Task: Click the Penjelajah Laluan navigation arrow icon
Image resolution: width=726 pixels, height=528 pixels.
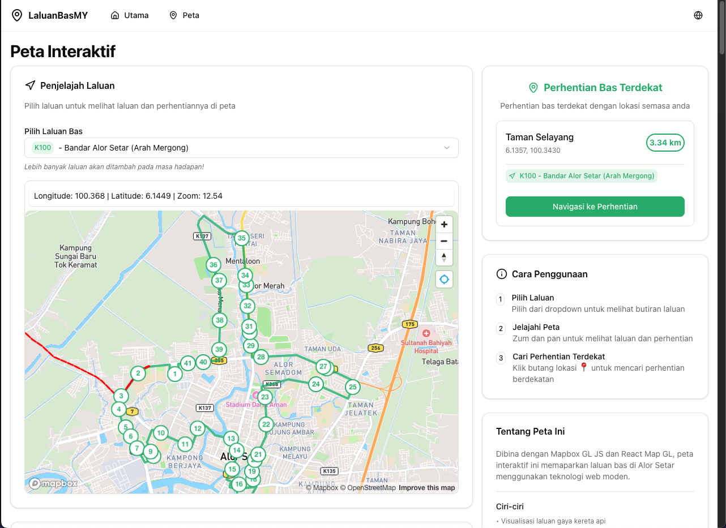Action: point(30,85)
